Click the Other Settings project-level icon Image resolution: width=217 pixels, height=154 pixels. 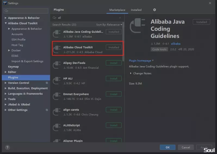[x=47, y=110]
